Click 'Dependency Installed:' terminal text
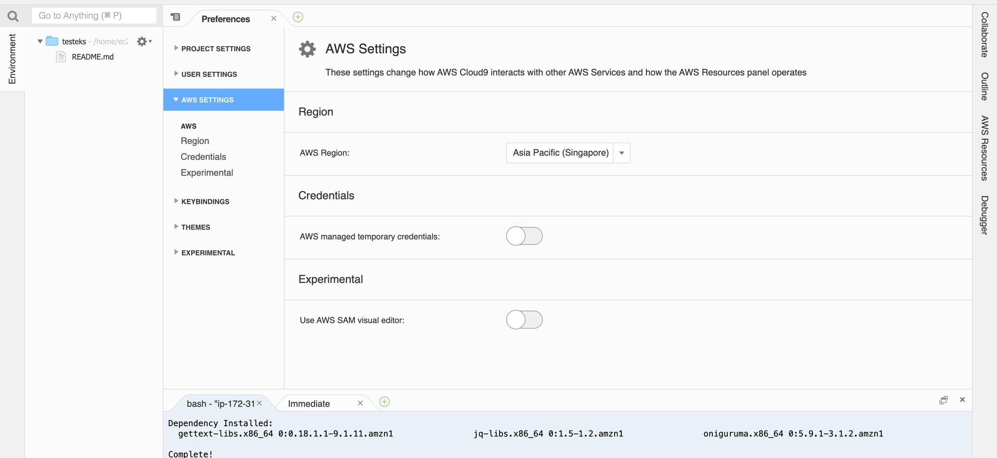This screenshot has height=458, width=997. coord(220,423)
